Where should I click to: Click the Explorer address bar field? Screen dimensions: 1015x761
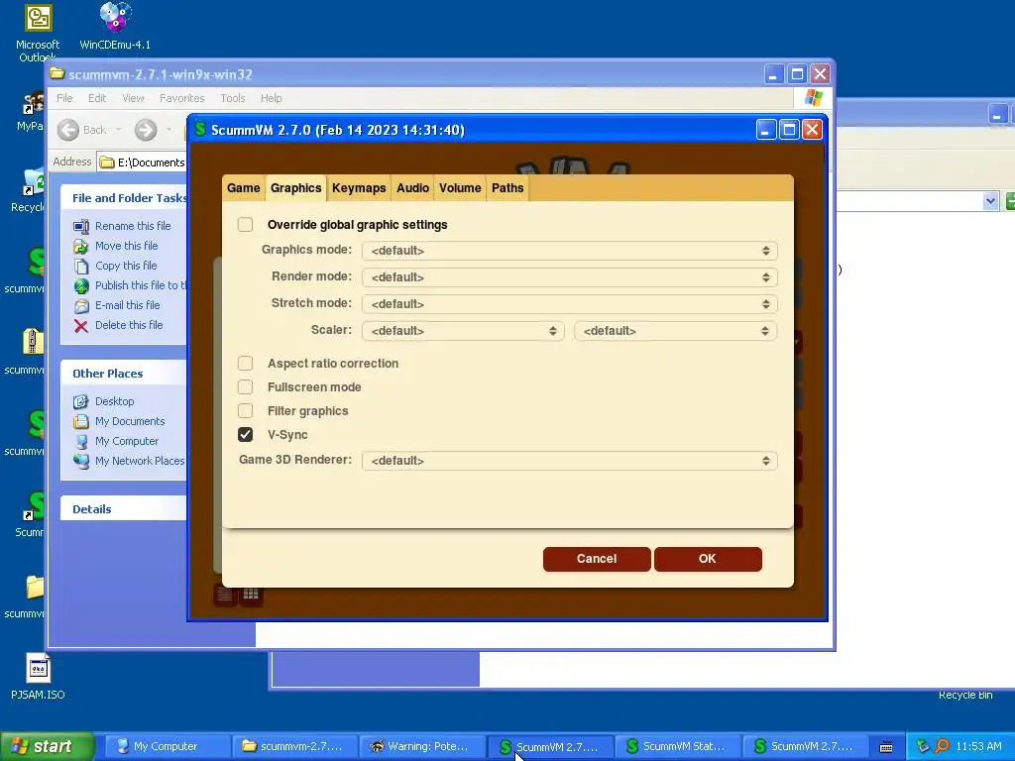click(x=143, y=163)
